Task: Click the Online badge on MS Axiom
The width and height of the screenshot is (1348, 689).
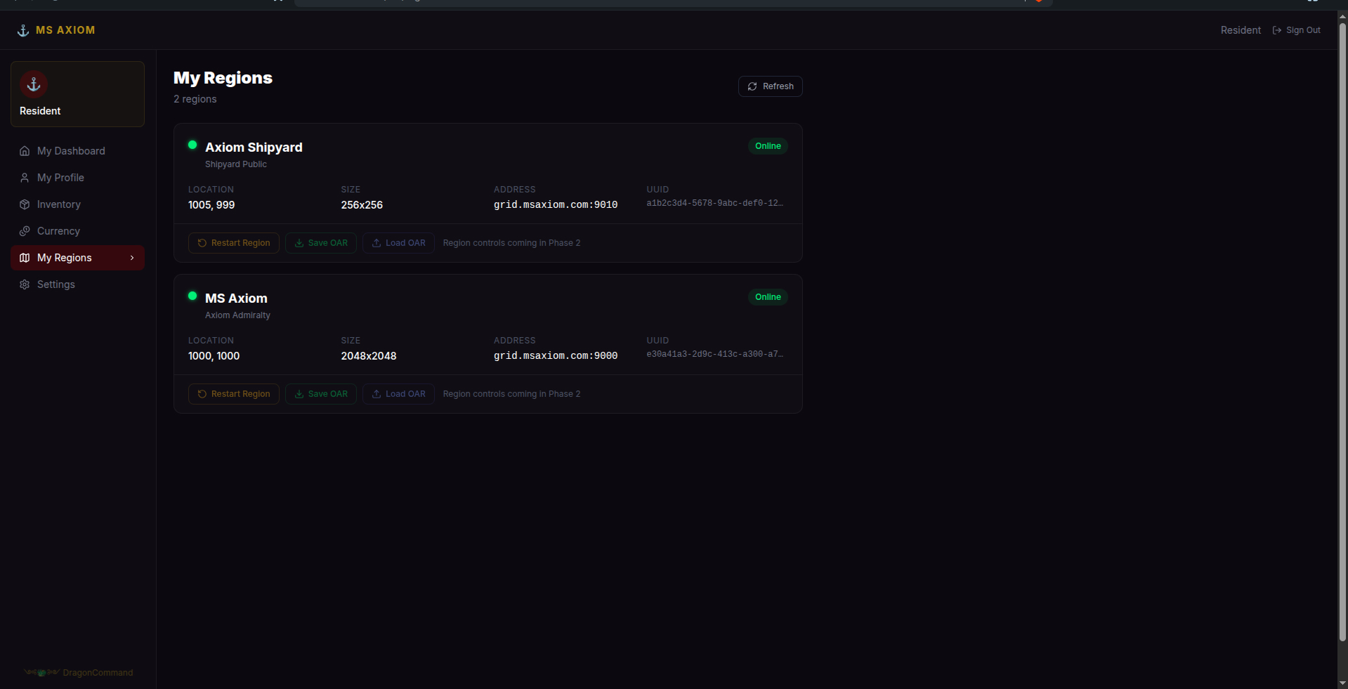Action: [768, 297]
